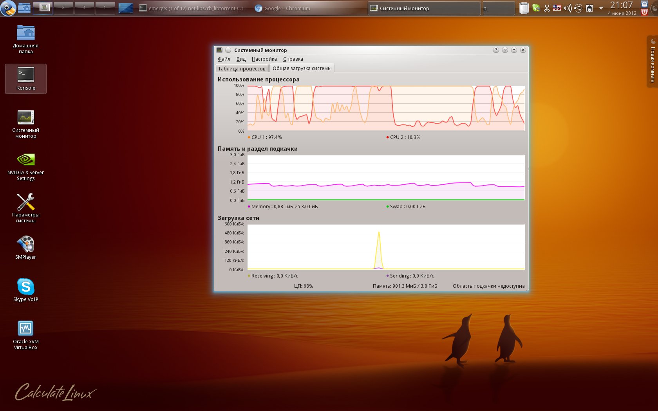
Task: Click the CPU 2 : 10,3% legend entry
Action: [x=403, y=137]
